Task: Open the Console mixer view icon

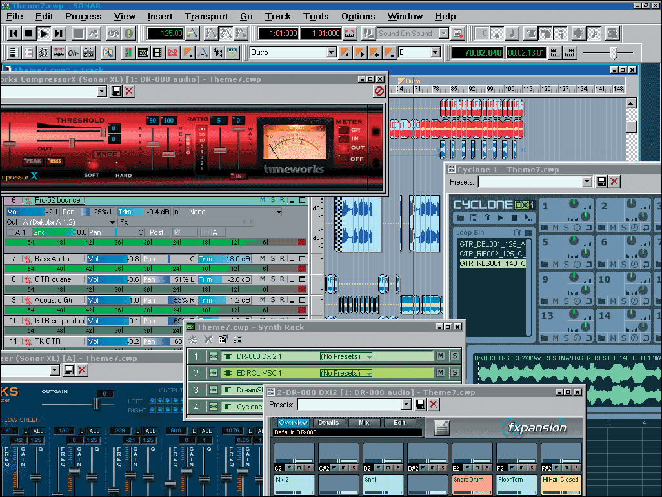Action: [x=128, y=53]
